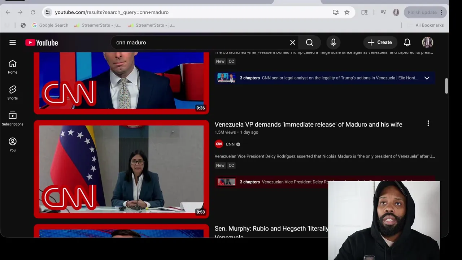
Task: Open Google Search bookmark
Action: (x=50, y=25)
